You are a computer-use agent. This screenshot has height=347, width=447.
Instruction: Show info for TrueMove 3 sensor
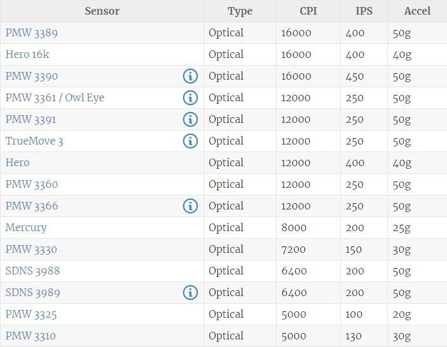[x=190, y=141]
